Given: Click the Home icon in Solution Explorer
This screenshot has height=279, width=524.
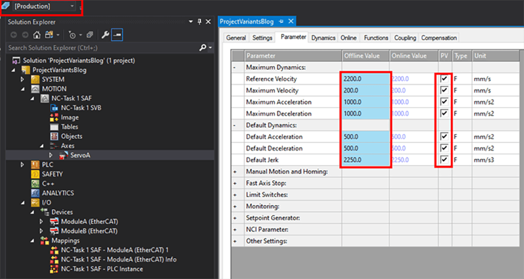Looking at the screenshot, I should (x=37, y=35).
